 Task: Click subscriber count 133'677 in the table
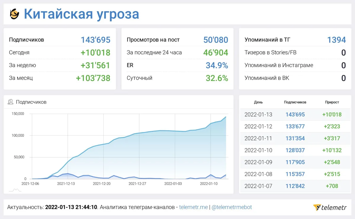(x=295, y=126)
